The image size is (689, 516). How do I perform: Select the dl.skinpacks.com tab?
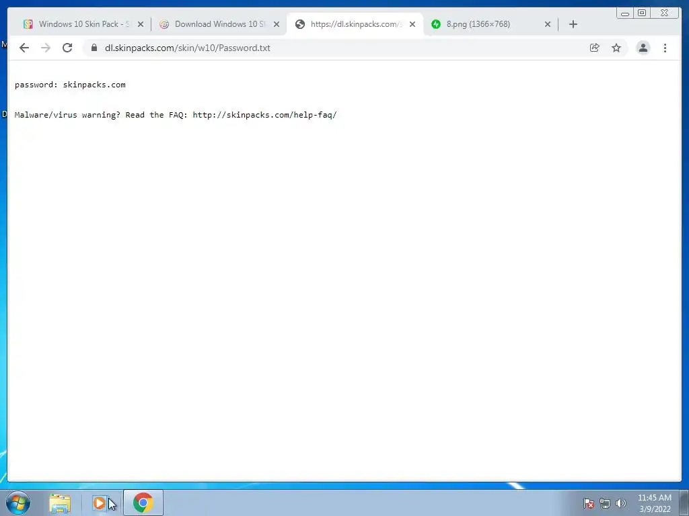[x=355, y=24]
